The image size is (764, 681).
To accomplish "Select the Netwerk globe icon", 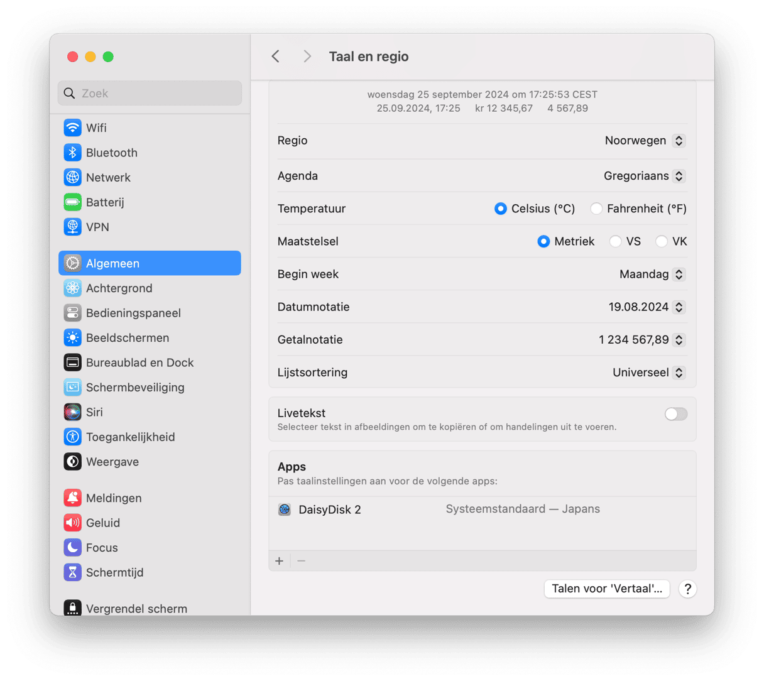I will pyautogui.click(x=73, y=177).
